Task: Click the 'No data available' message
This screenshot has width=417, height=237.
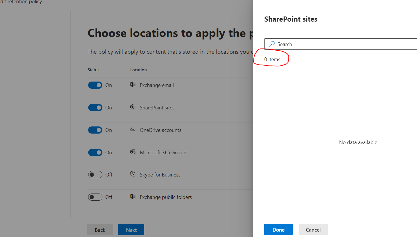Action: pyautogui.click(x=358, y=142)
